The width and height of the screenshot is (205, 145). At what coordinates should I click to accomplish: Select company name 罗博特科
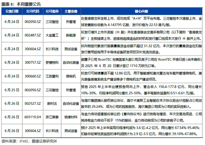52,63
